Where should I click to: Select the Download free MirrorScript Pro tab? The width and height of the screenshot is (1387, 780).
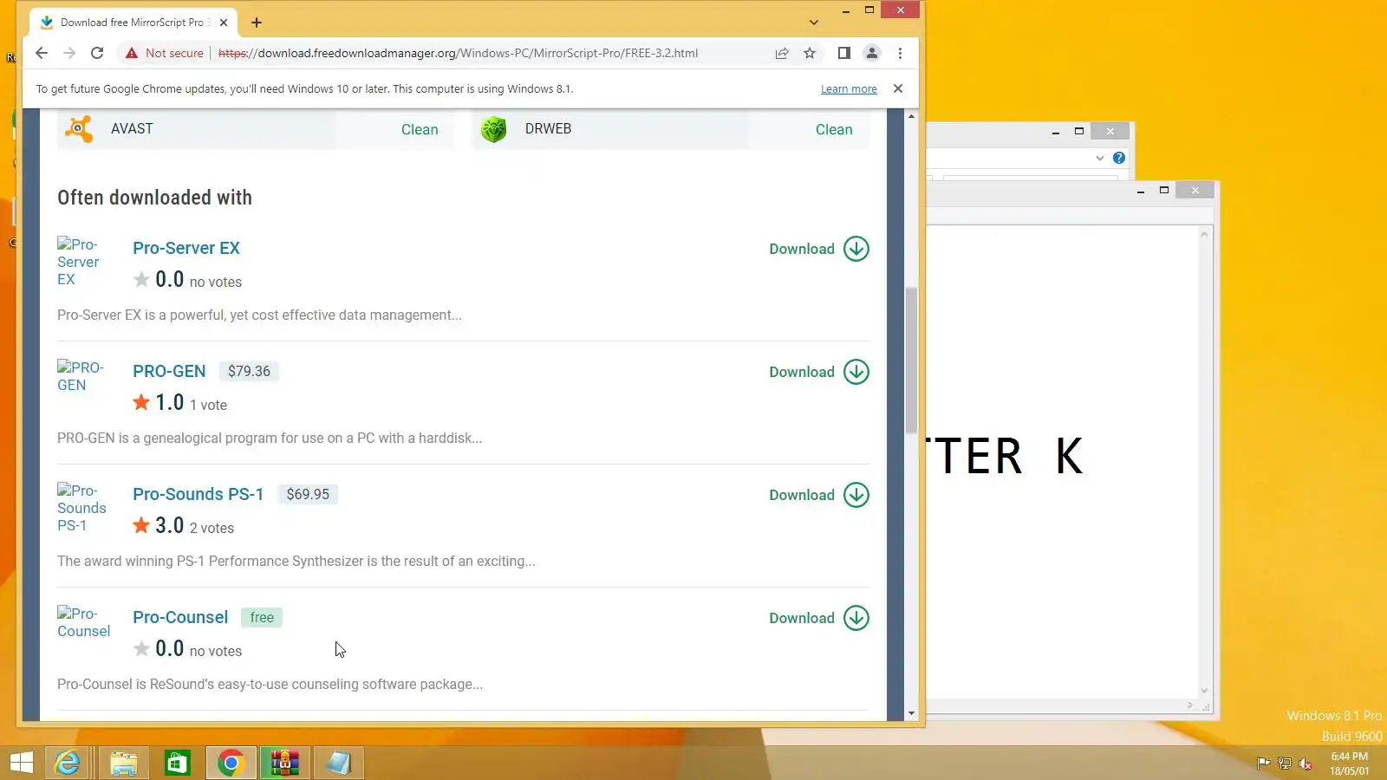[133, 23]
